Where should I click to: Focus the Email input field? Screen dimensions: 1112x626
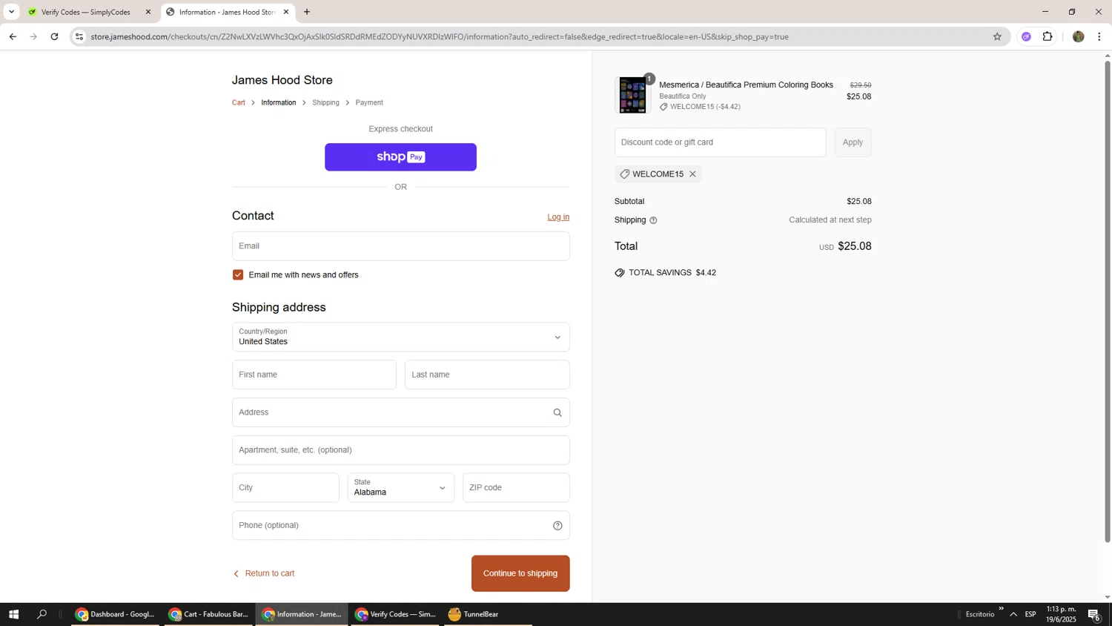pyautogui.click(x=400, y=246)
